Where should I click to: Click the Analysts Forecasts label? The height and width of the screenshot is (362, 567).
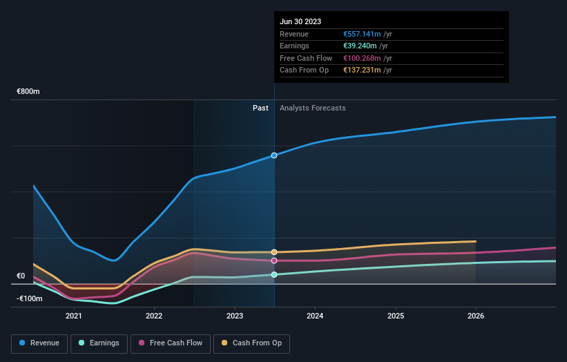[x=312, y=108]
